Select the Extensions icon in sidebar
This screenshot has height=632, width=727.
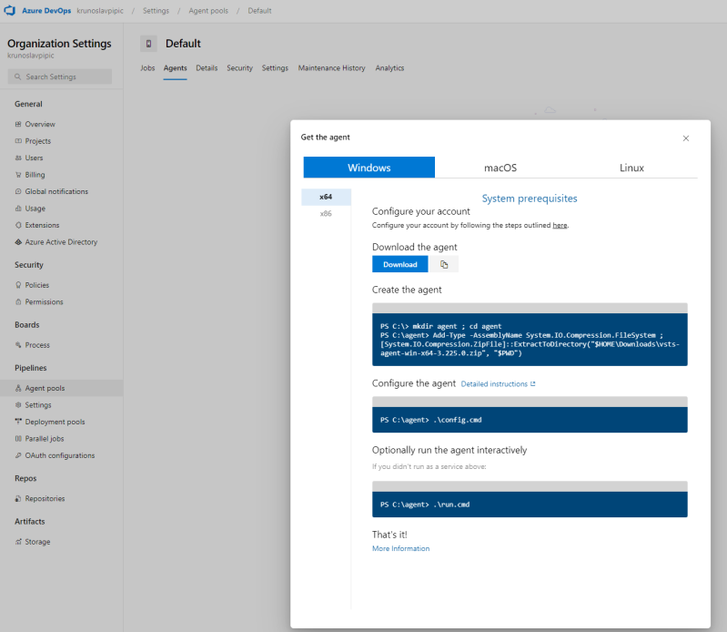(x=18, y=226)
